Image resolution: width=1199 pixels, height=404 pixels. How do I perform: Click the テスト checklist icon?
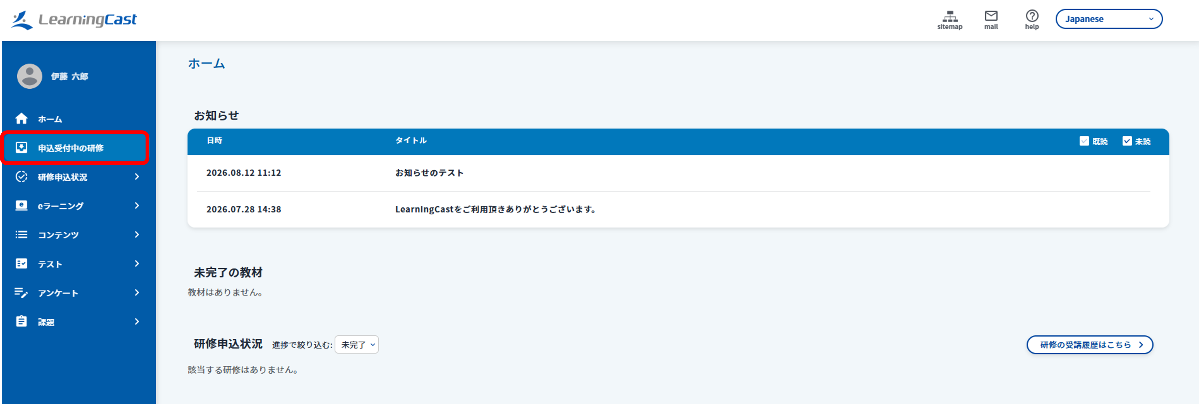click(21, 264)
